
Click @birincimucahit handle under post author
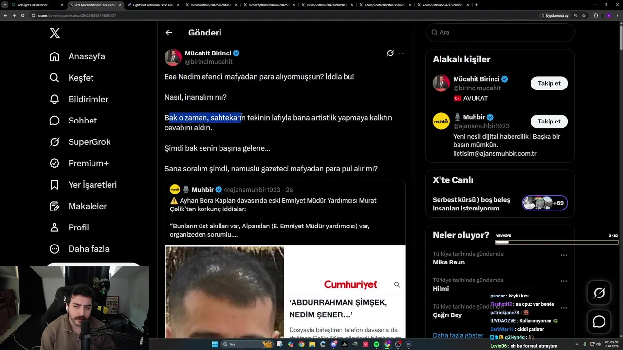pos(209,62)
